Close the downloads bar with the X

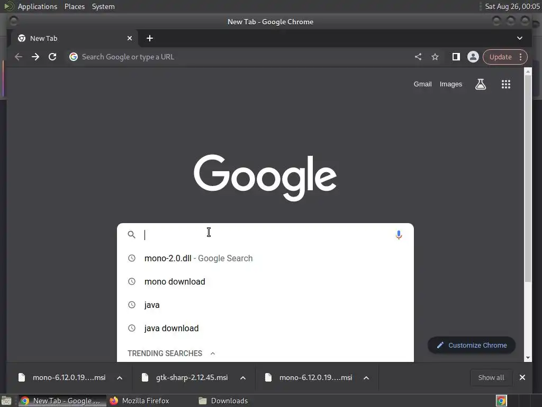[522, 377]
